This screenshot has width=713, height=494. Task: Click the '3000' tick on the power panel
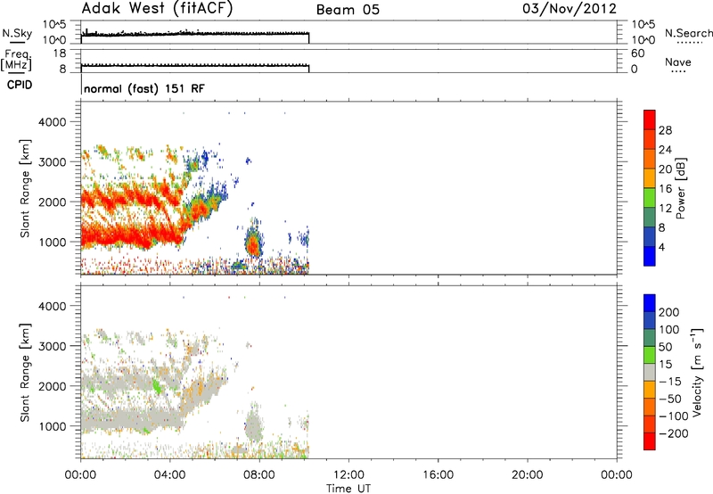(53, 162)
